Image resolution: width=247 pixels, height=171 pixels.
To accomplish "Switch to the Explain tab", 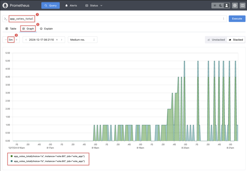I will tap(46, 29).
